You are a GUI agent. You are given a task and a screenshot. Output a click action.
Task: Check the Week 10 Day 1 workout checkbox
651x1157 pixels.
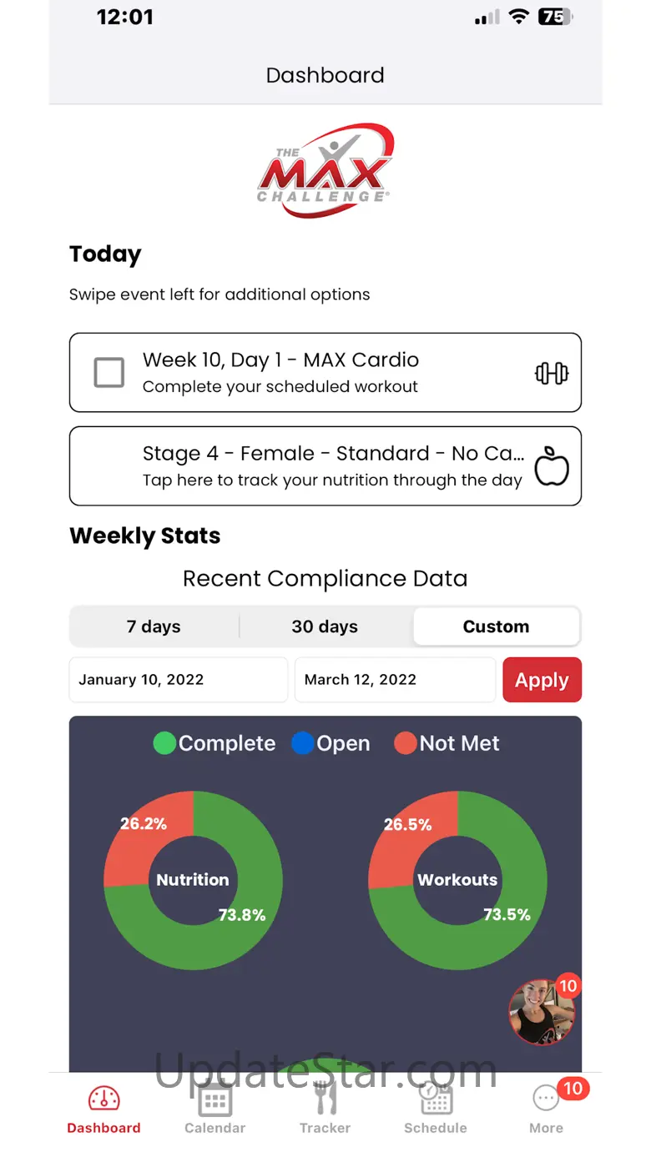coord(109,373)
